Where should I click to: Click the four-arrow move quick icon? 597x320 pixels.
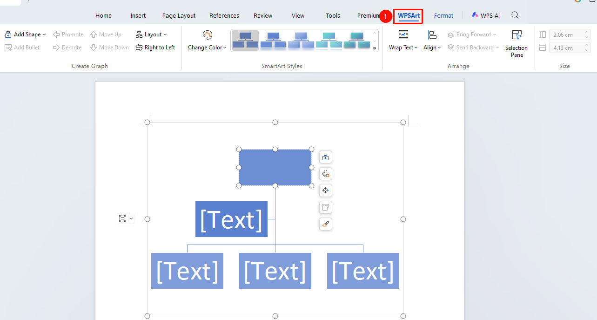pos(326,191)
